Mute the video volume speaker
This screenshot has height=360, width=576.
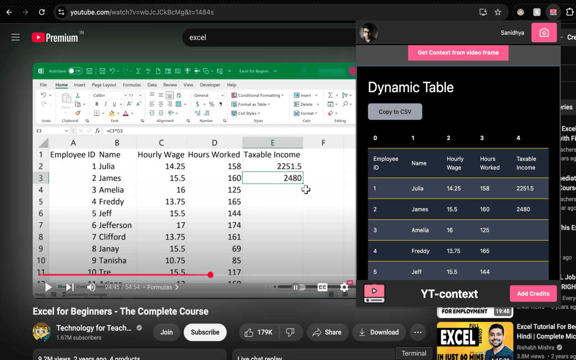coord(91,287)
